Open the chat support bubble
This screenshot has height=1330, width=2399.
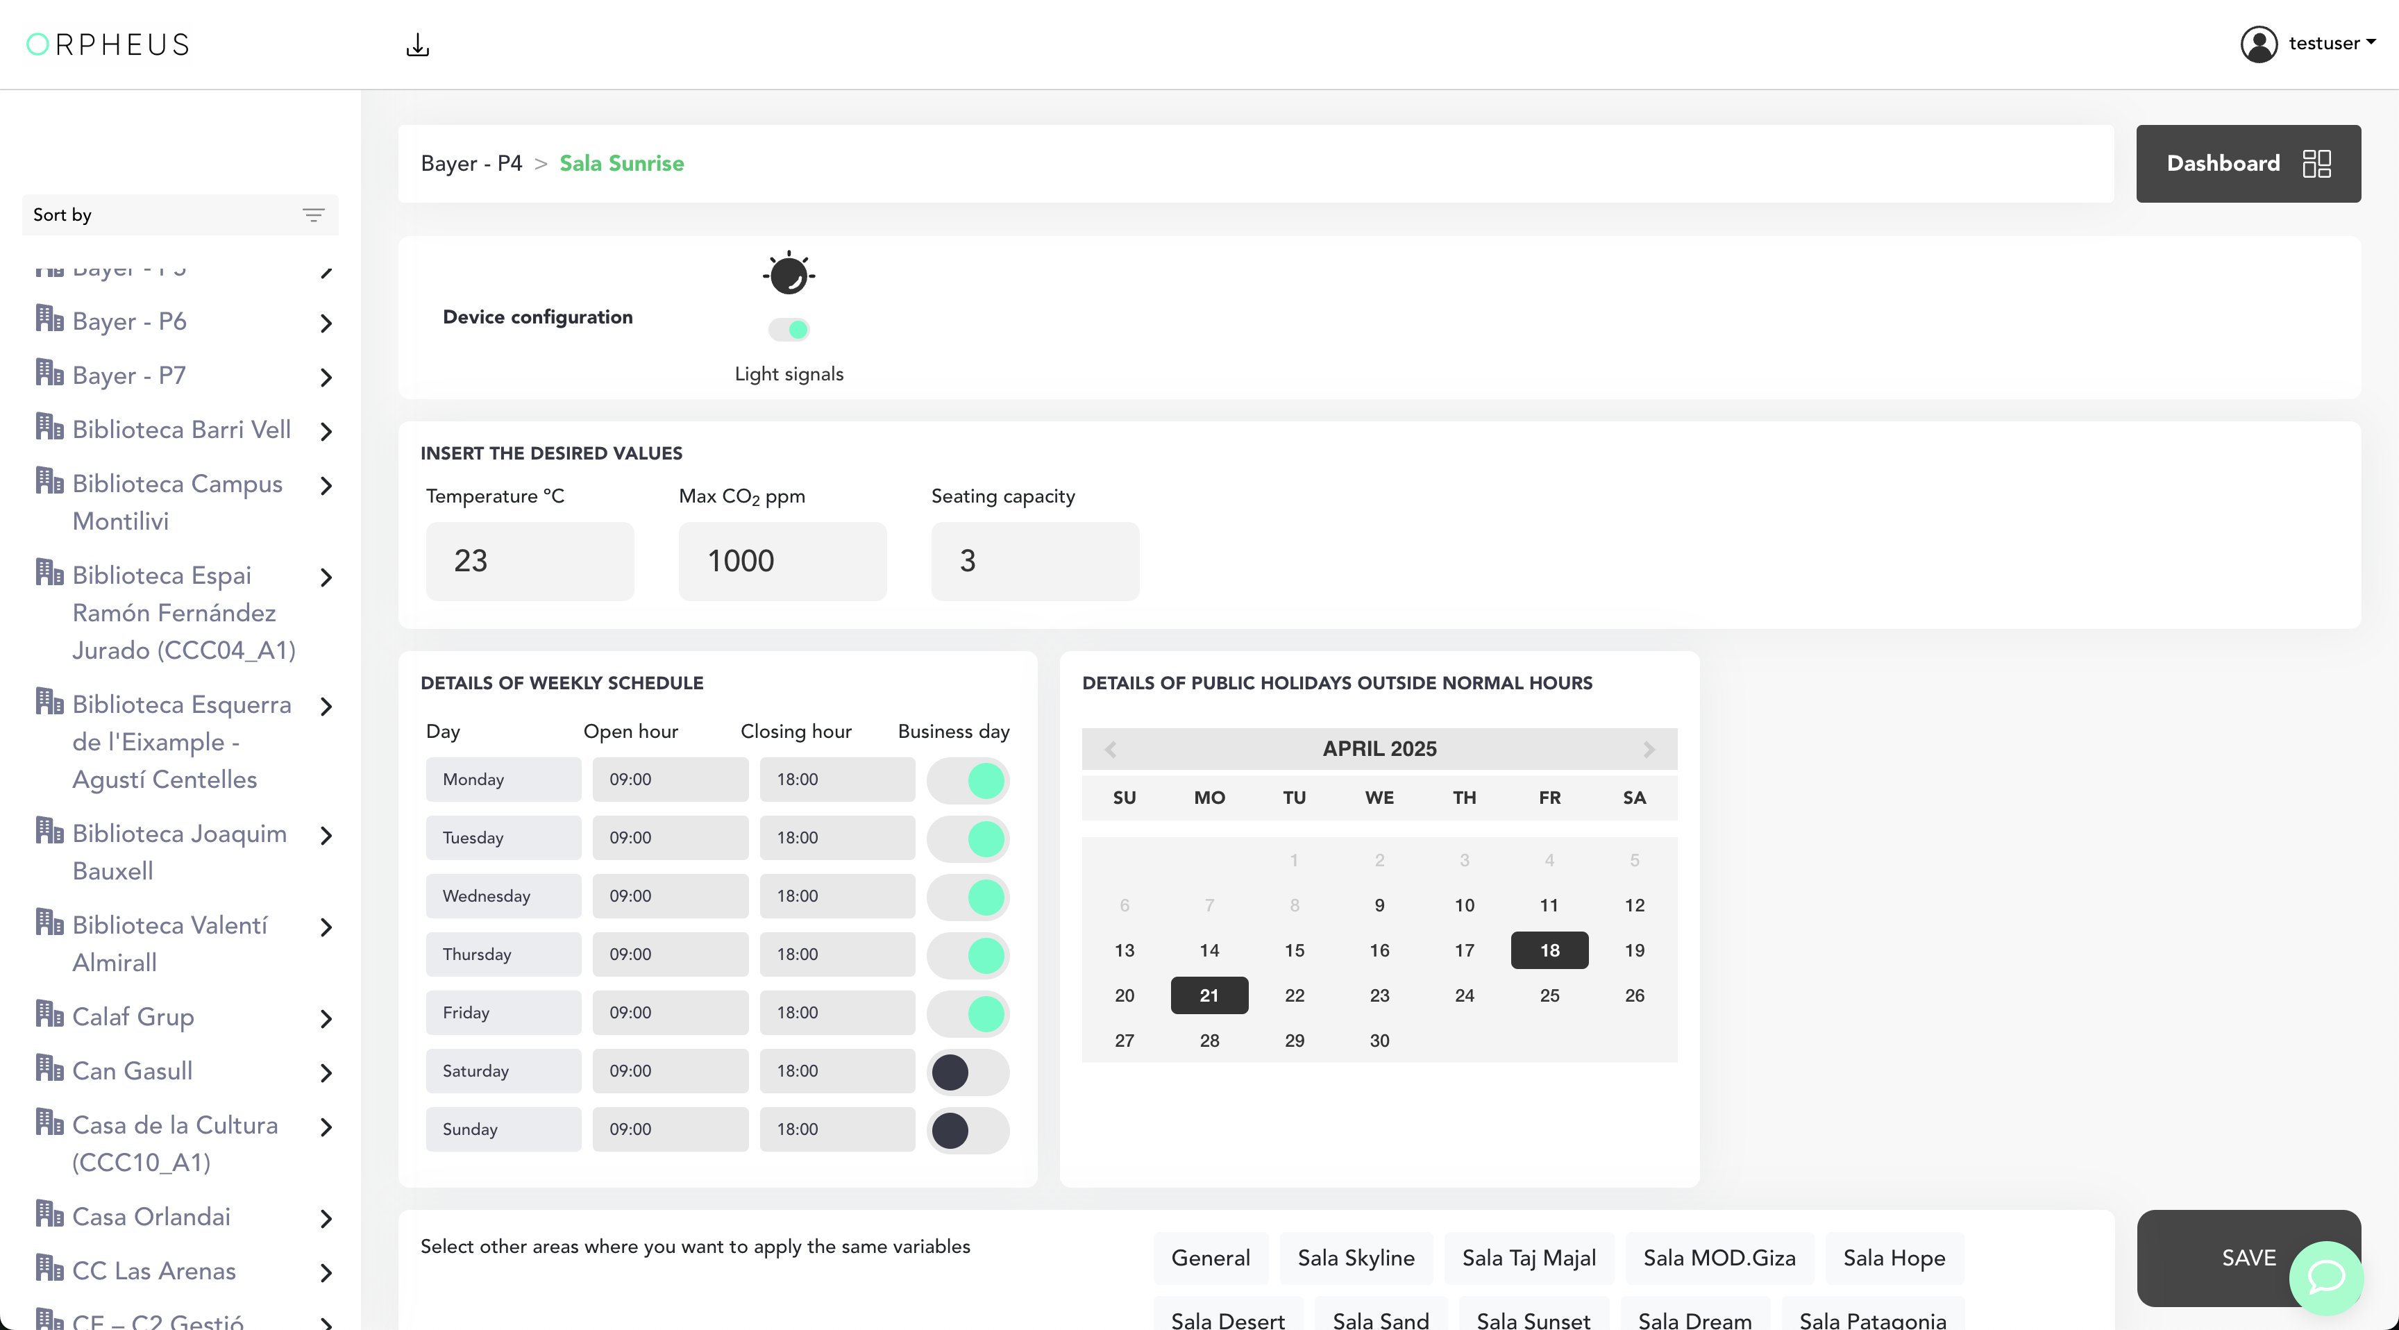2325,1277
